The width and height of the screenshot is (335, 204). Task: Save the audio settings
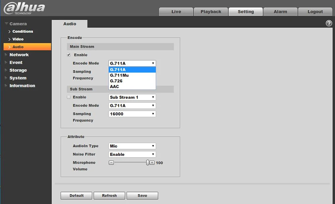[x=142, y=195]
